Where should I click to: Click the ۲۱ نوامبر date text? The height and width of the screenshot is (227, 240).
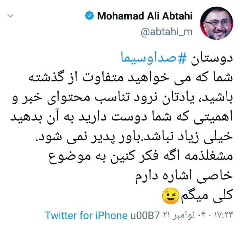click(x=179, y=215)
